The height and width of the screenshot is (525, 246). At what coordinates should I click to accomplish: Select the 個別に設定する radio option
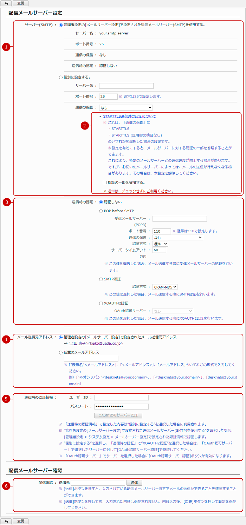coord(61,78)
